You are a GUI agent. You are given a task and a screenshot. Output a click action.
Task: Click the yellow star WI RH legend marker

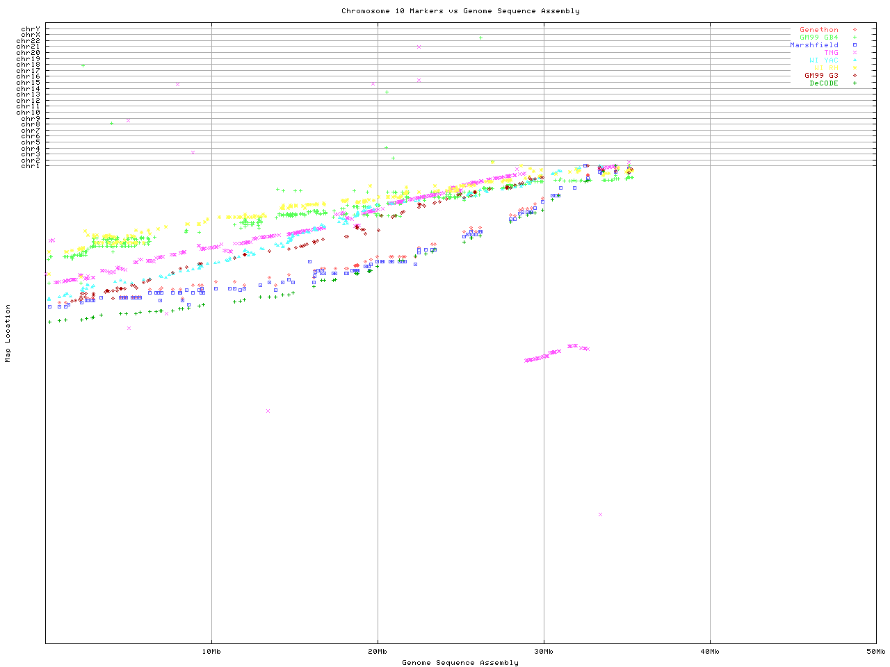click(x=855, y=68)
